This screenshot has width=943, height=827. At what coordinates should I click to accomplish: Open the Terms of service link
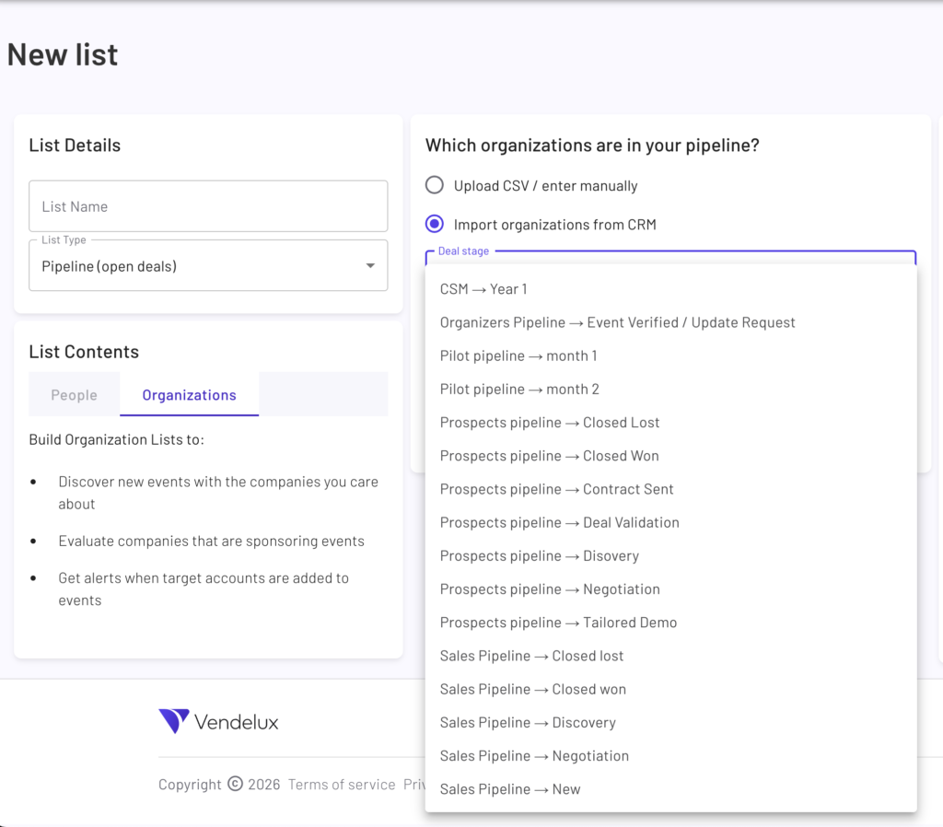point(342,784)
